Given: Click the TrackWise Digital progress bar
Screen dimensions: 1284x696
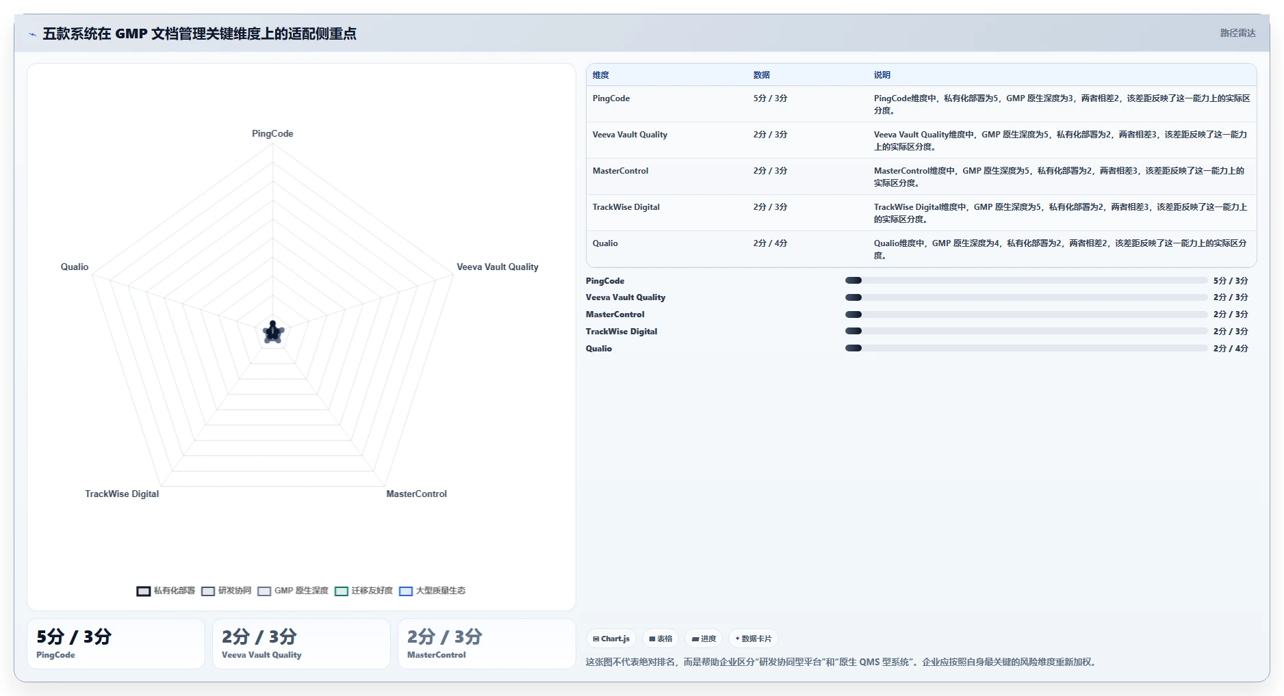Looking at the screenshot, I should point(1026,331).
